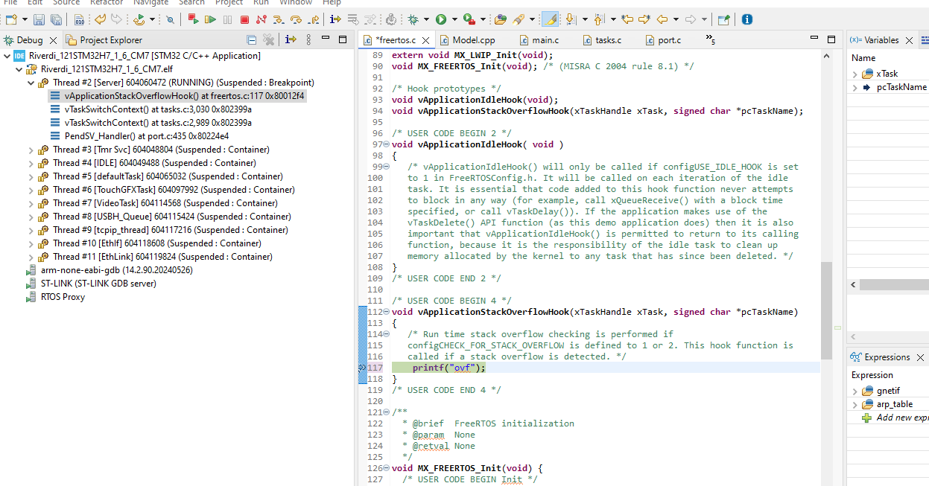This screenshot has width=929, height=486.
Task: Open the Navigate menu
Action: click(x=151, y=3)
